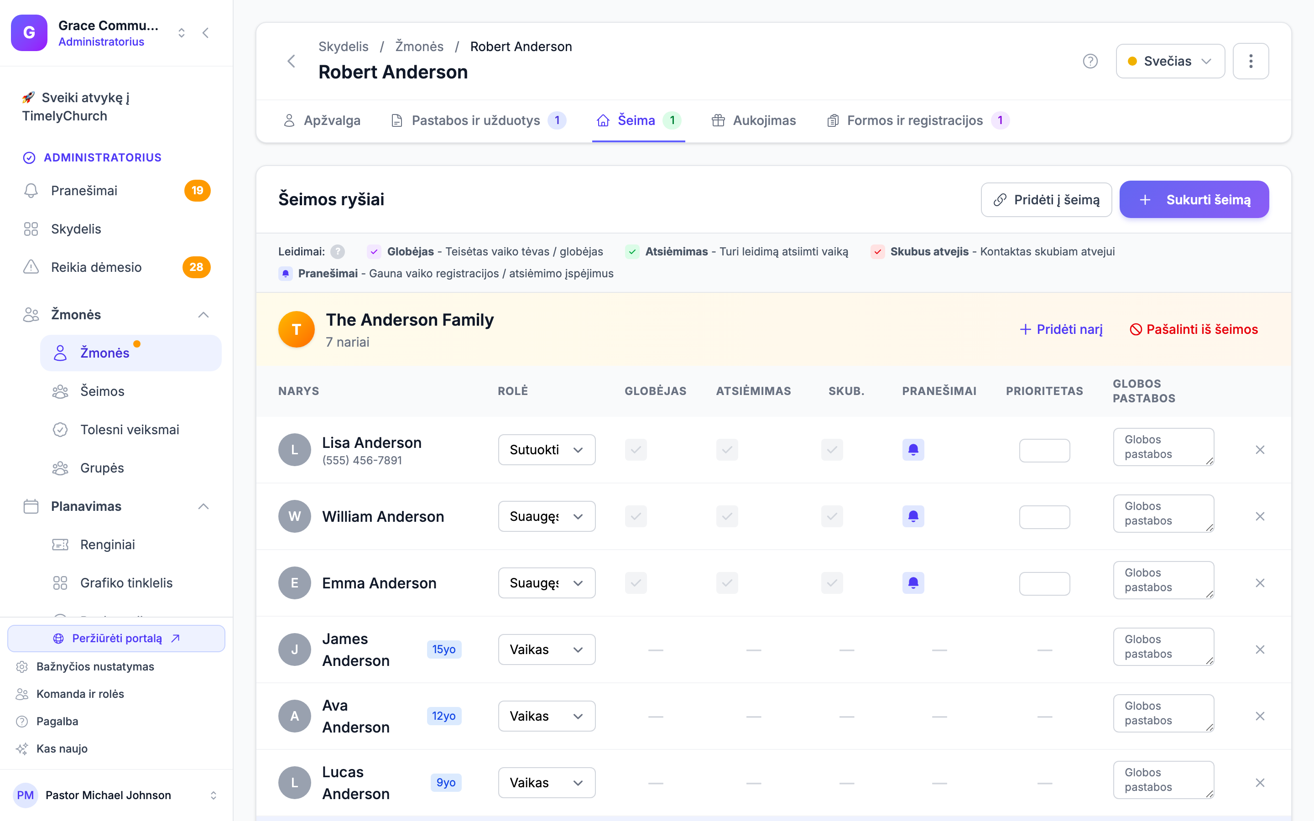Viewport: 1314px width, 821px height.
Task: Switch to Pastabos ir užduotys tab
Action: coord(478,120)
